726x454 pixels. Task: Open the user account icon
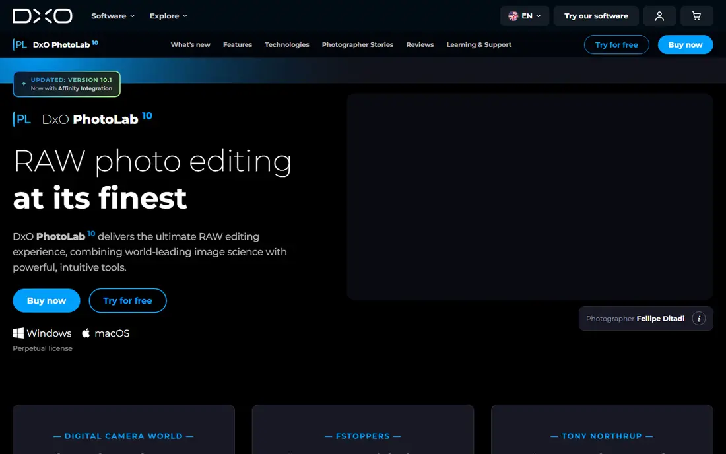(x=659, y=16)
